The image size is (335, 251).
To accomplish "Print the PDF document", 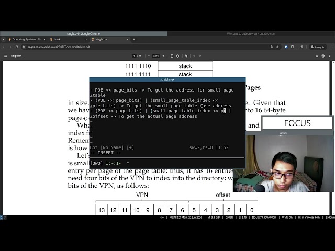I will [x=323, y=56].
